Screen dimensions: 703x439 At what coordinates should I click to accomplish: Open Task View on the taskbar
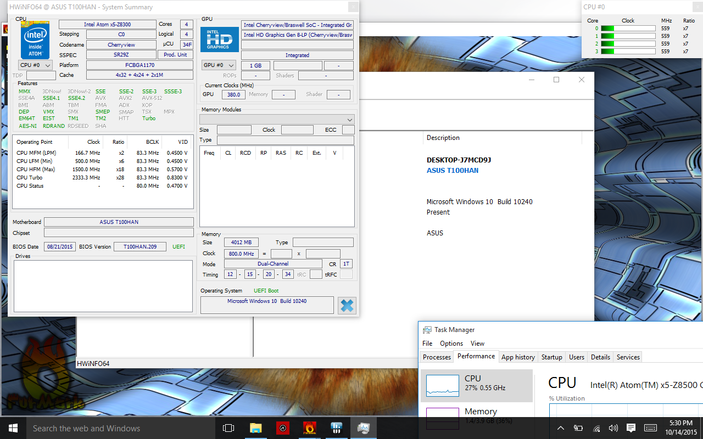click(228, 428)
